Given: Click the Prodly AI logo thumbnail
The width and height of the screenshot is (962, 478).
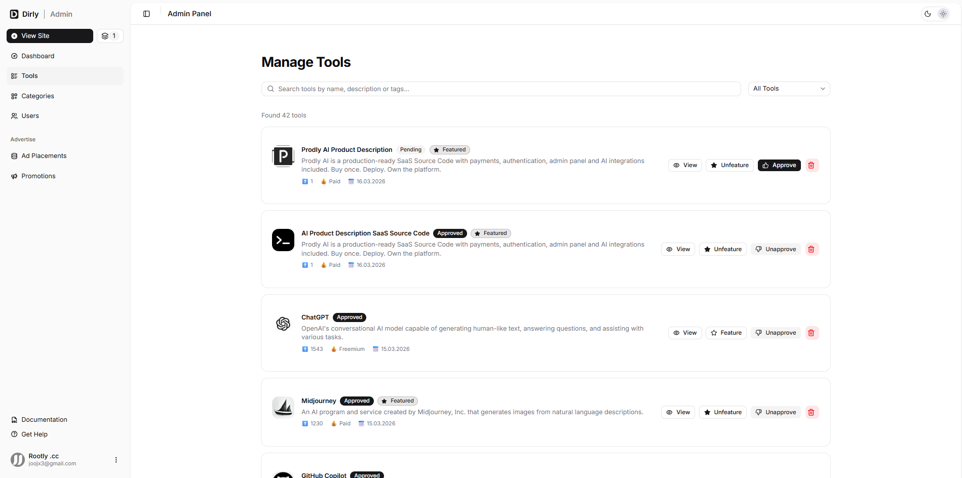Looking at the screenshot, I should [x=283, y=156].
